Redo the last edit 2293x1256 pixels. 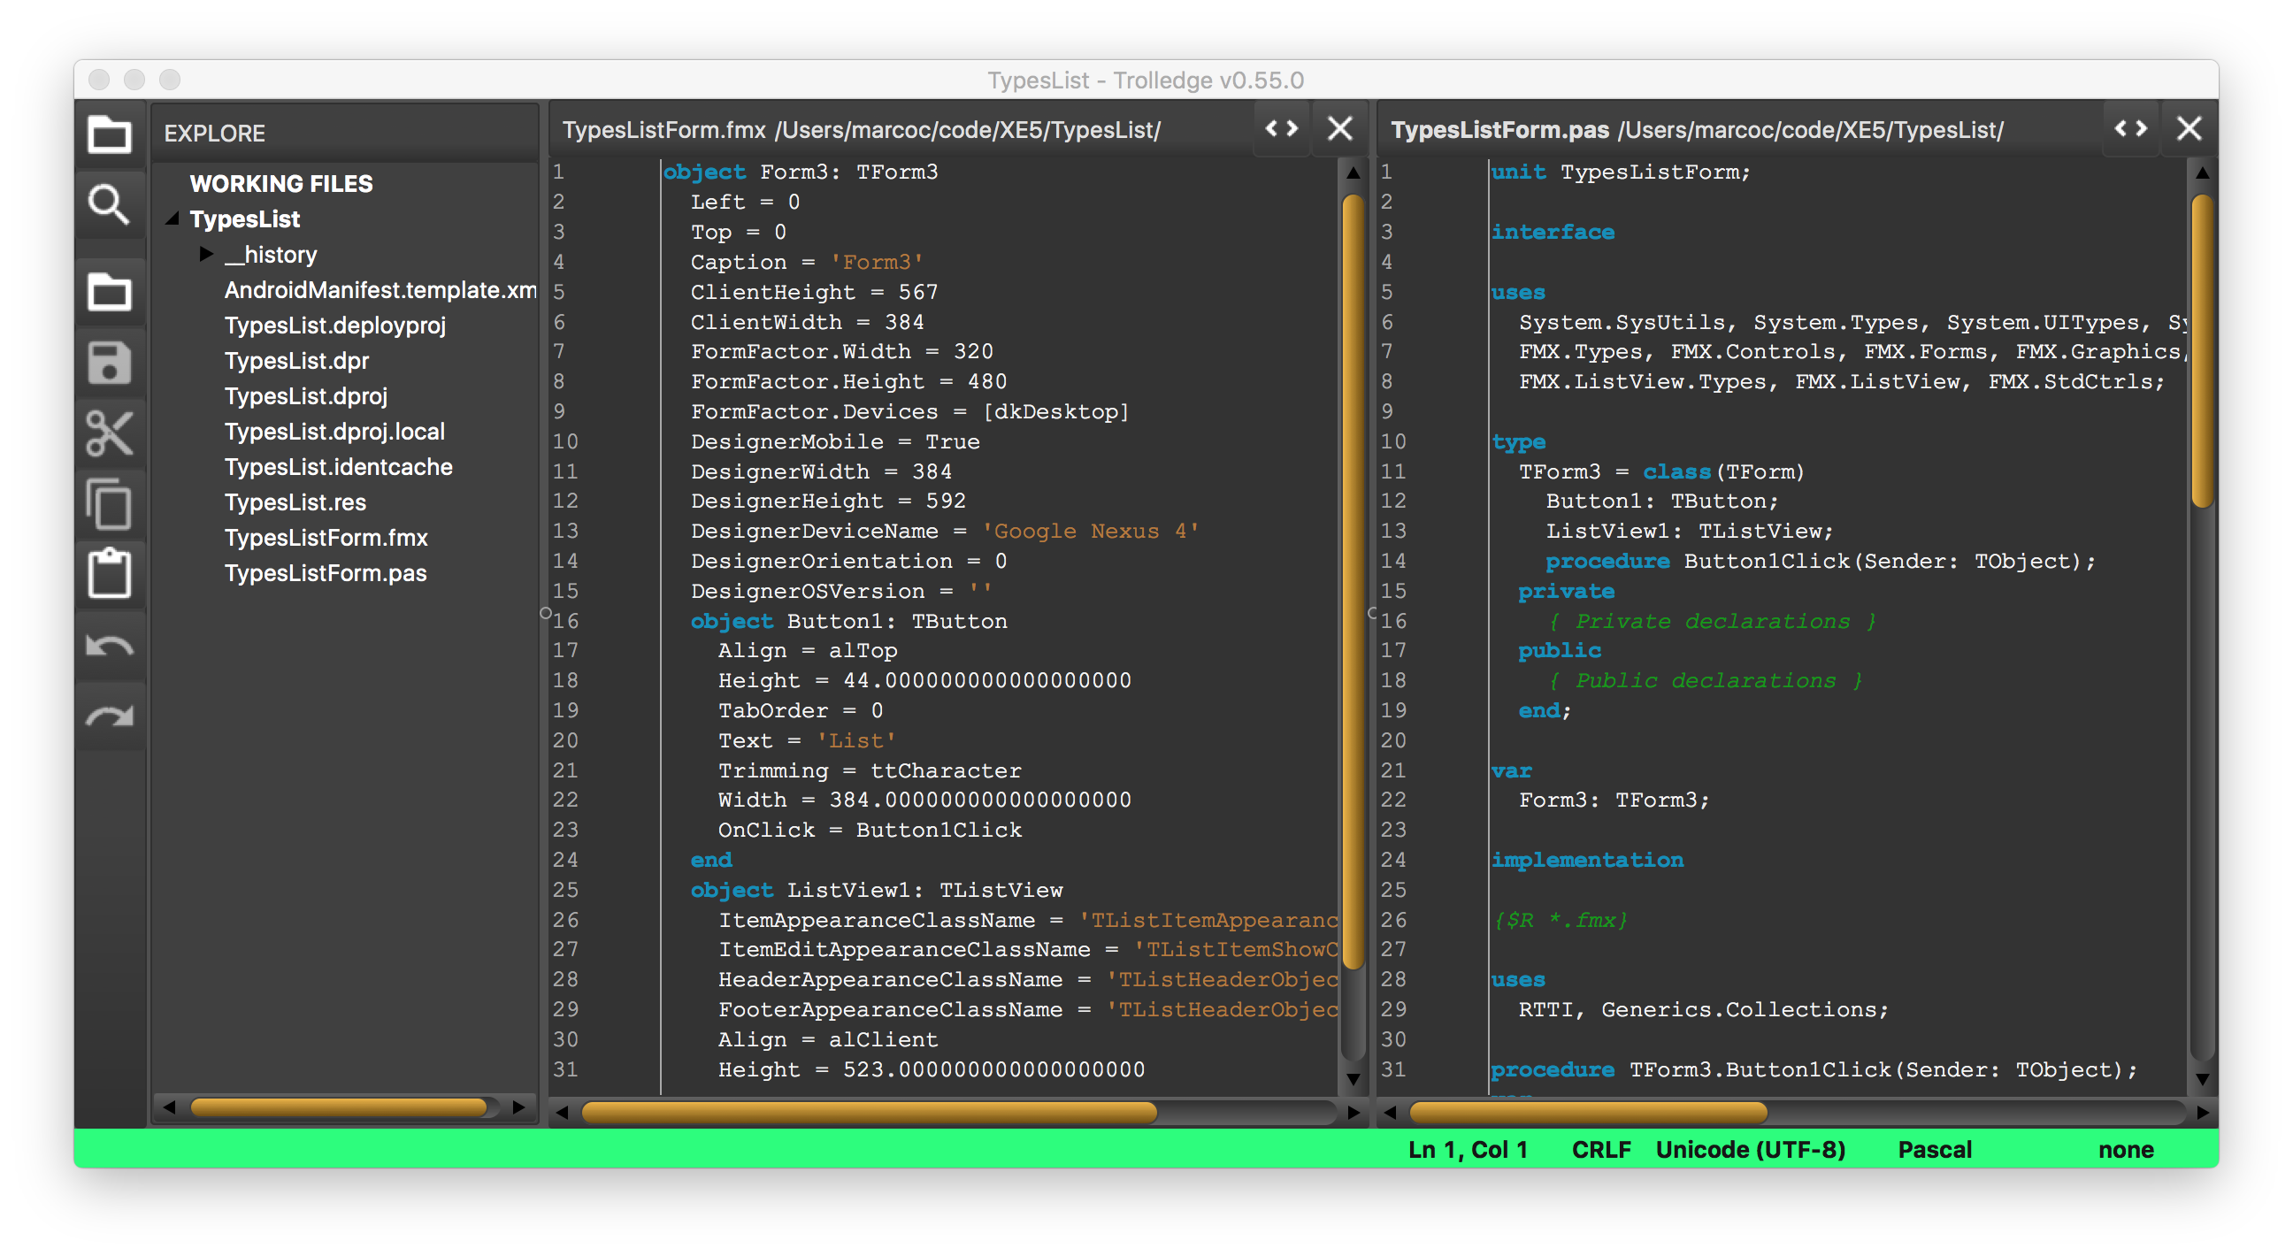pos(111,716)
